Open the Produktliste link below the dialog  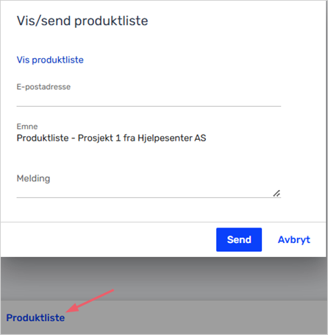[x=35, y=318]
